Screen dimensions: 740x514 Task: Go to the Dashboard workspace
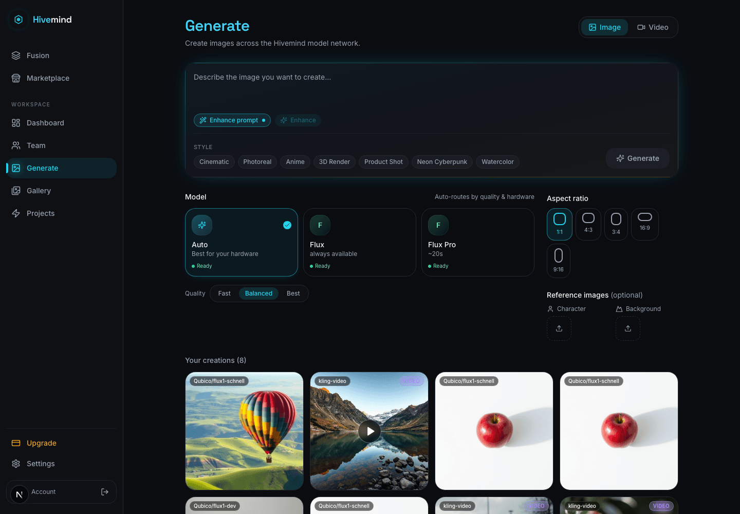61,123
